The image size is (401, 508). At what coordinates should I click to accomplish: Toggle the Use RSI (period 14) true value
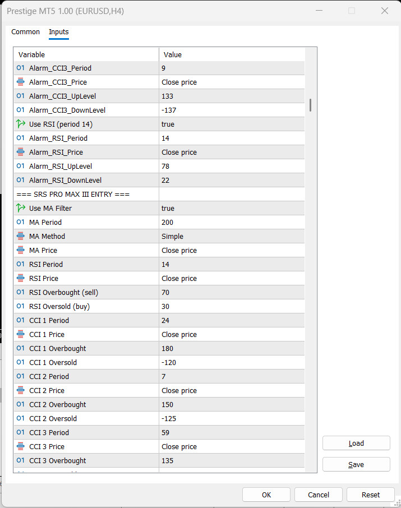pyautogui.click(x=232, y=124)
